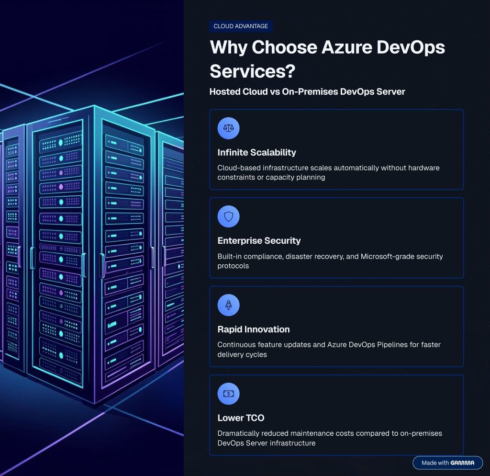Click the cloud-based infrastructure scaling description text
The height and width of the screenshot is (476, 490).
pyautogui.click(x=328, y=172)
